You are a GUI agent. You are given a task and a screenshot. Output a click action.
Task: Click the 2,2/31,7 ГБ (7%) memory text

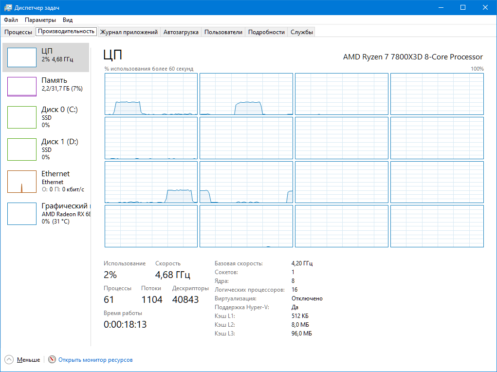point(62,89)
